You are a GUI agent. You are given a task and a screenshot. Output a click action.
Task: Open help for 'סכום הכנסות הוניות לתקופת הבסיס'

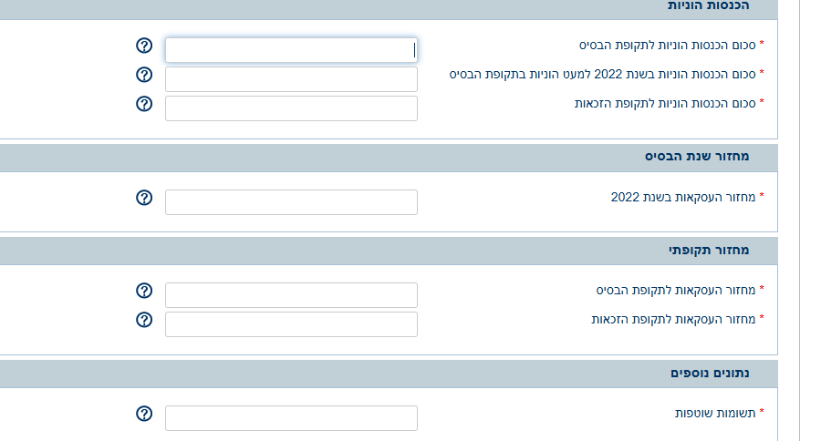(x=143, y=45)
